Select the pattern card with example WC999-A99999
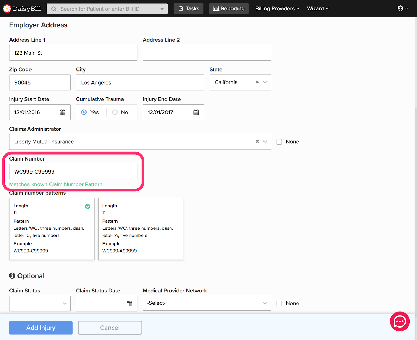Screen dimensions: 417x340 [141, 229]
